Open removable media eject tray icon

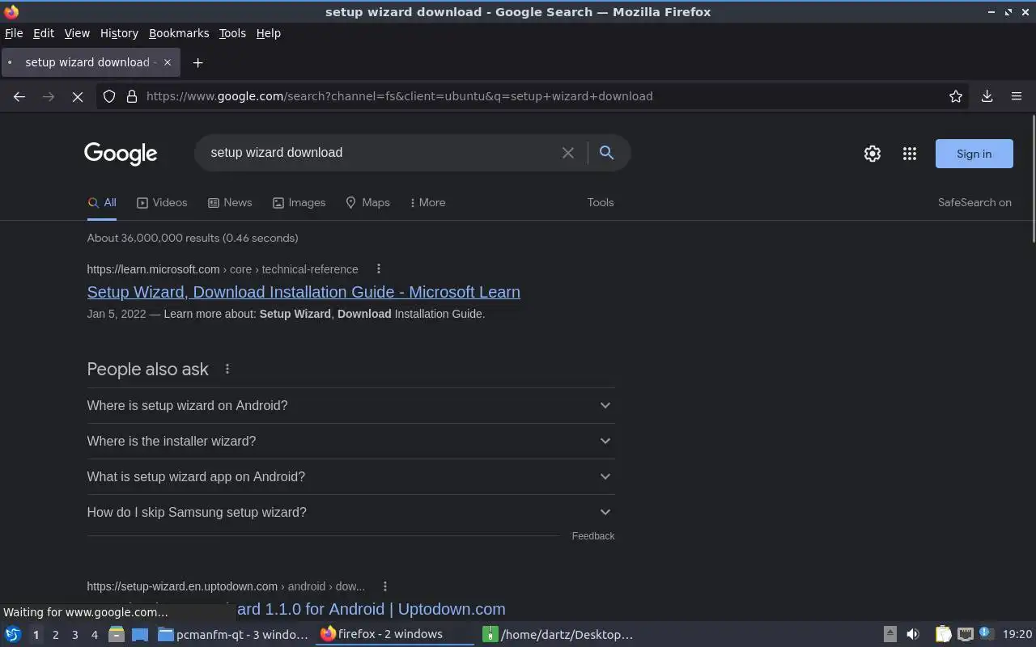click(x=890, y=634)
